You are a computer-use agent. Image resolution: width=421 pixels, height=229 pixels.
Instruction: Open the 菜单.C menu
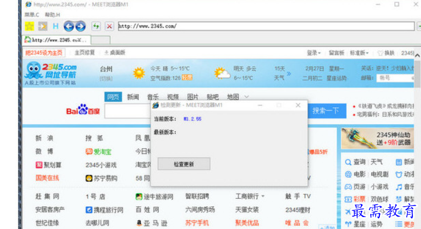click(31, 15)
